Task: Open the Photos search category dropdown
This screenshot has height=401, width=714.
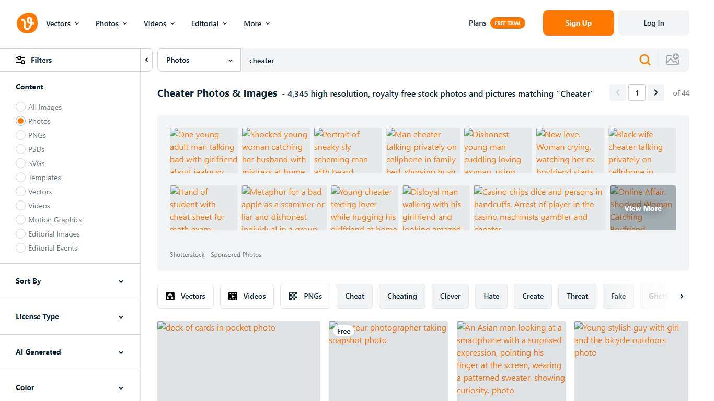Action: click(x=199, y=60)
